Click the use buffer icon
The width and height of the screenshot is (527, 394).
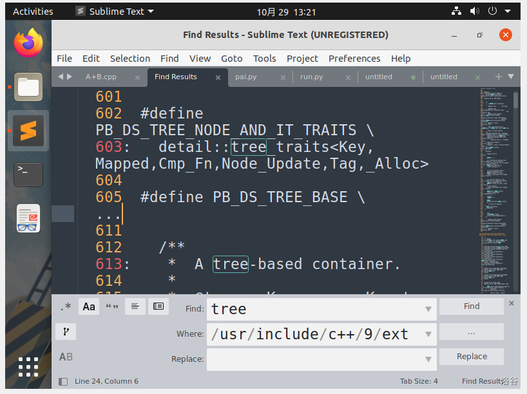pyautogui.click(x=158, y=307)
